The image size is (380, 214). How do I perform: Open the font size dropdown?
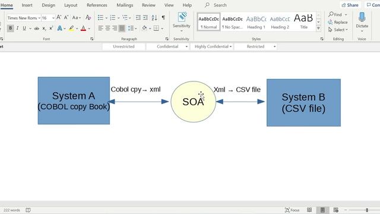coord(53,18)
